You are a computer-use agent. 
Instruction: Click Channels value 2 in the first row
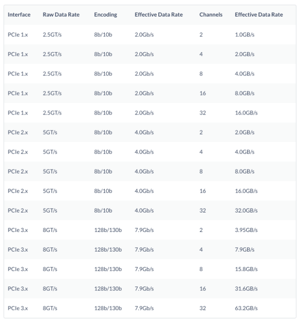201,34
